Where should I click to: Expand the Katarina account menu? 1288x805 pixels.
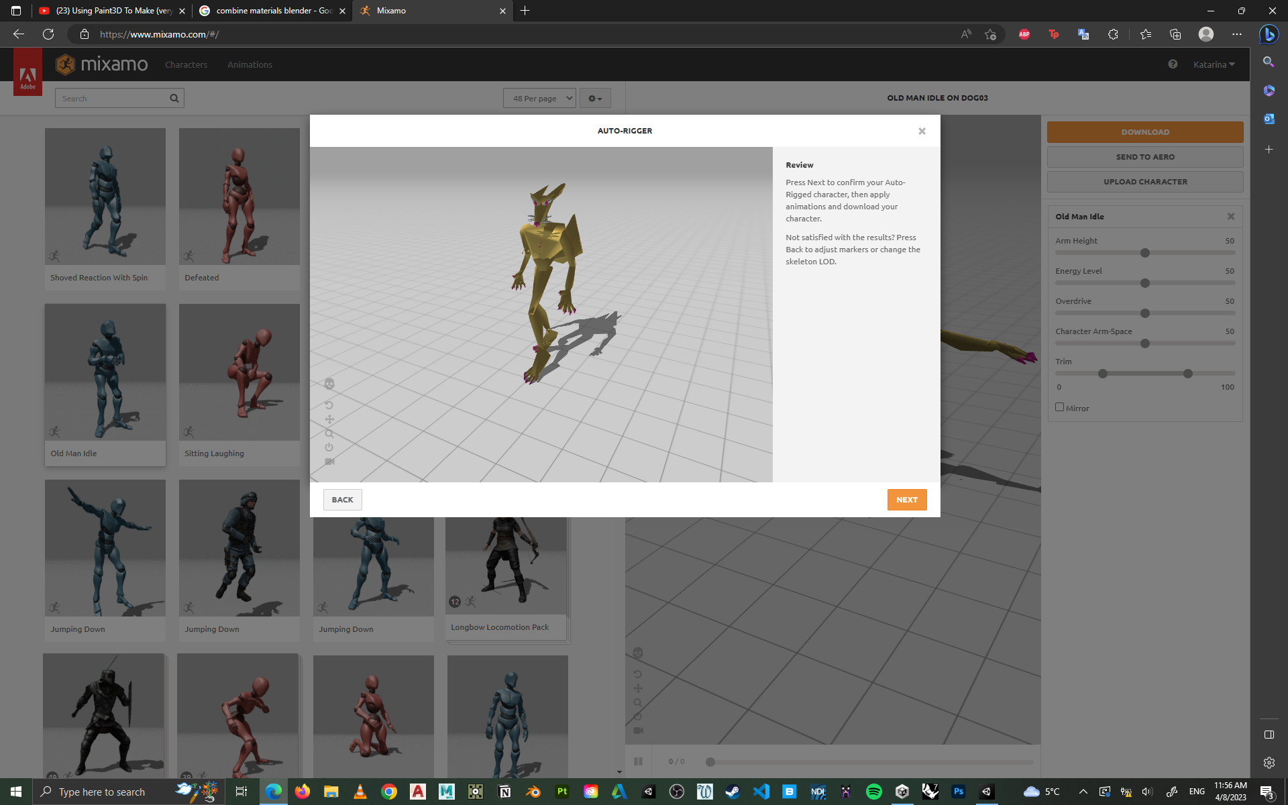coord(1214,64)
